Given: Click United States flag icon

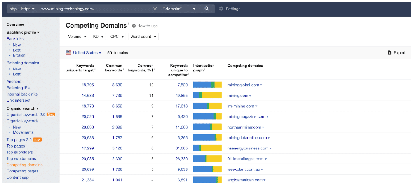Looking at the screenshot, I should point(68,53).
